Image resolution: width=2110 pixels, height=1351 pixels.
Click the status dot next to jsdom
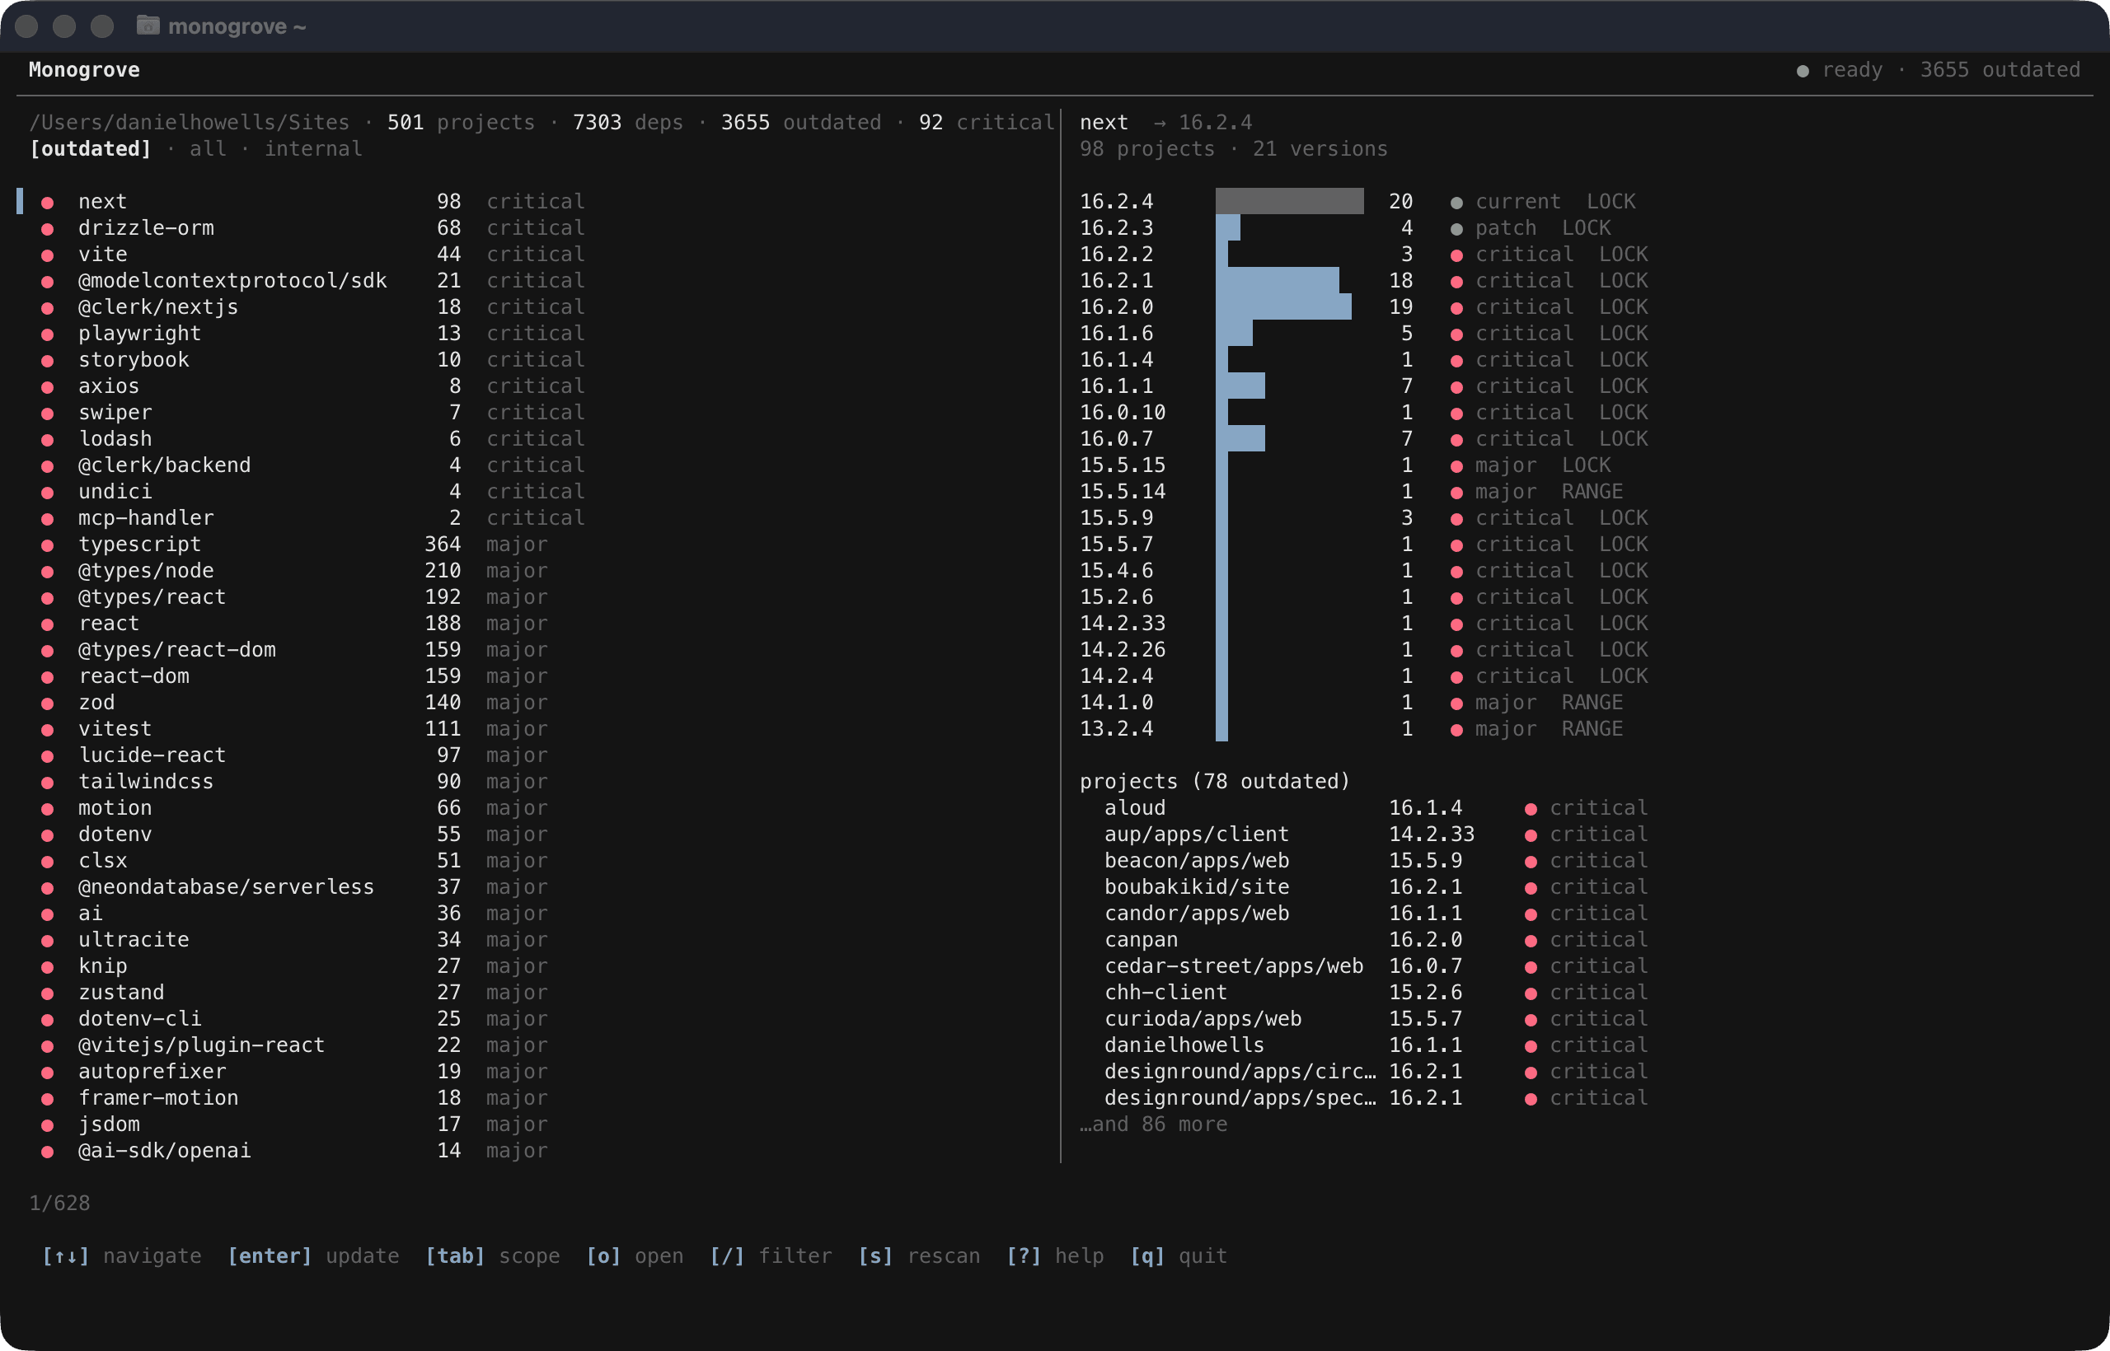(48, 1124)
